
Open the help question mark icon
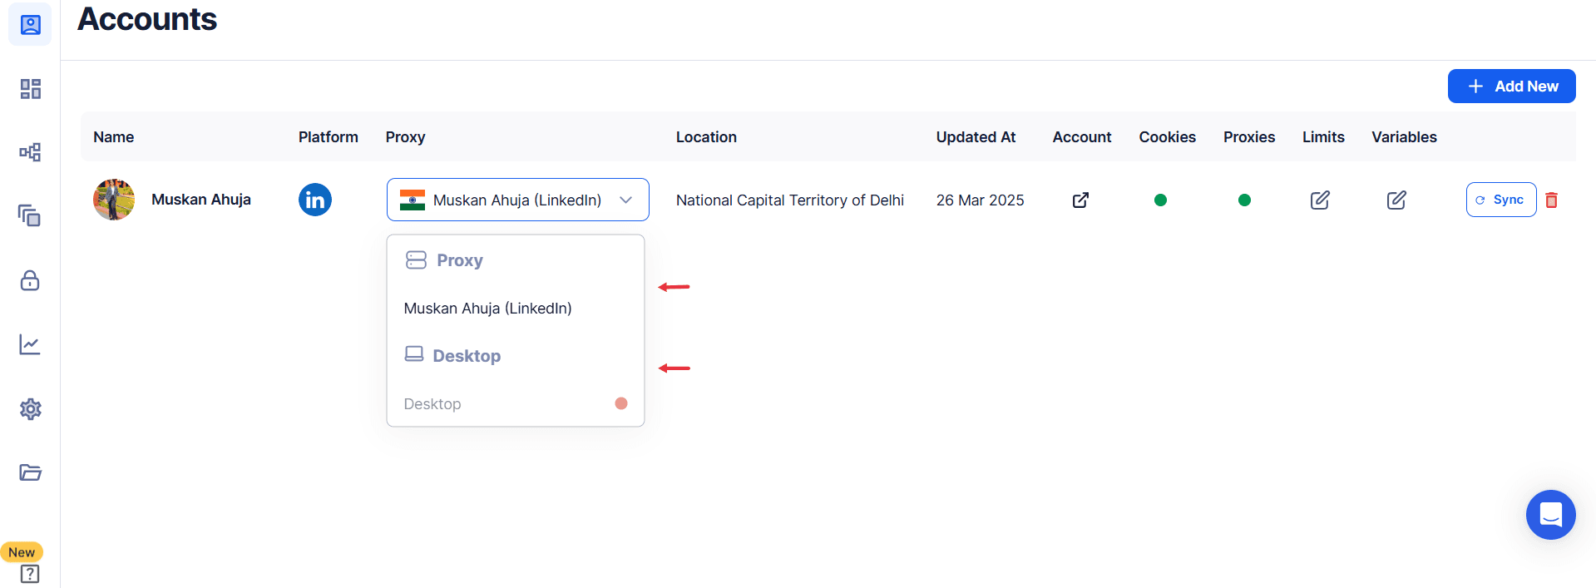(x=29, y=574)
